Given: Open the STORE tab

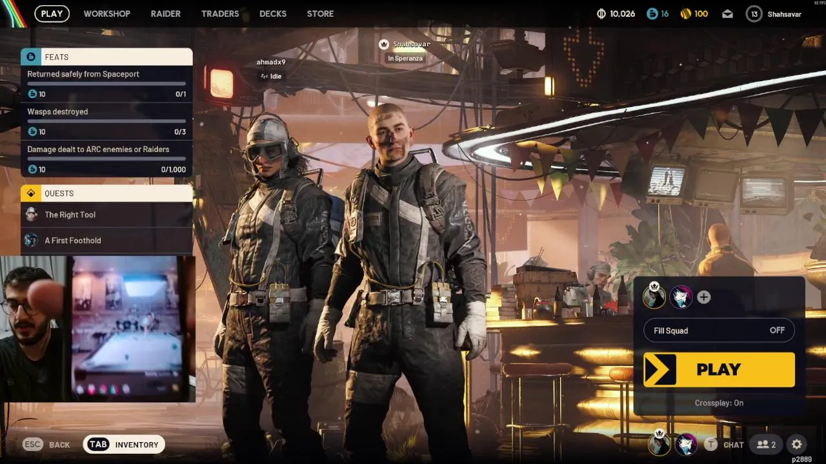Looking at the screenshot, I should click(x=320, y=14).
